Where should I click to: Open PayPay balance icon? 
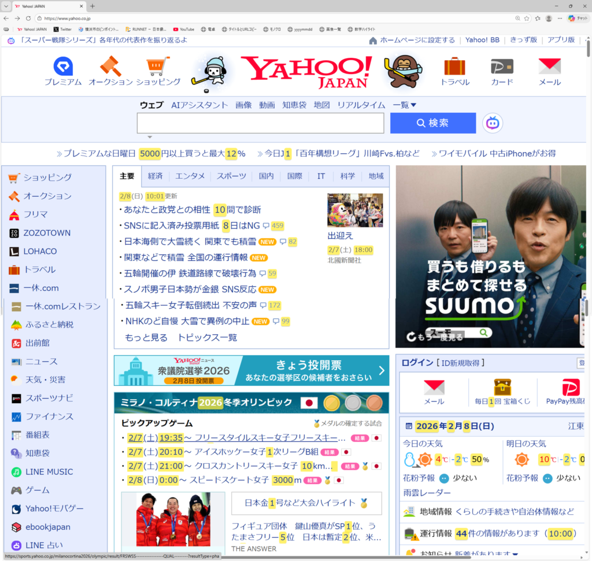(x=570, y=388)
